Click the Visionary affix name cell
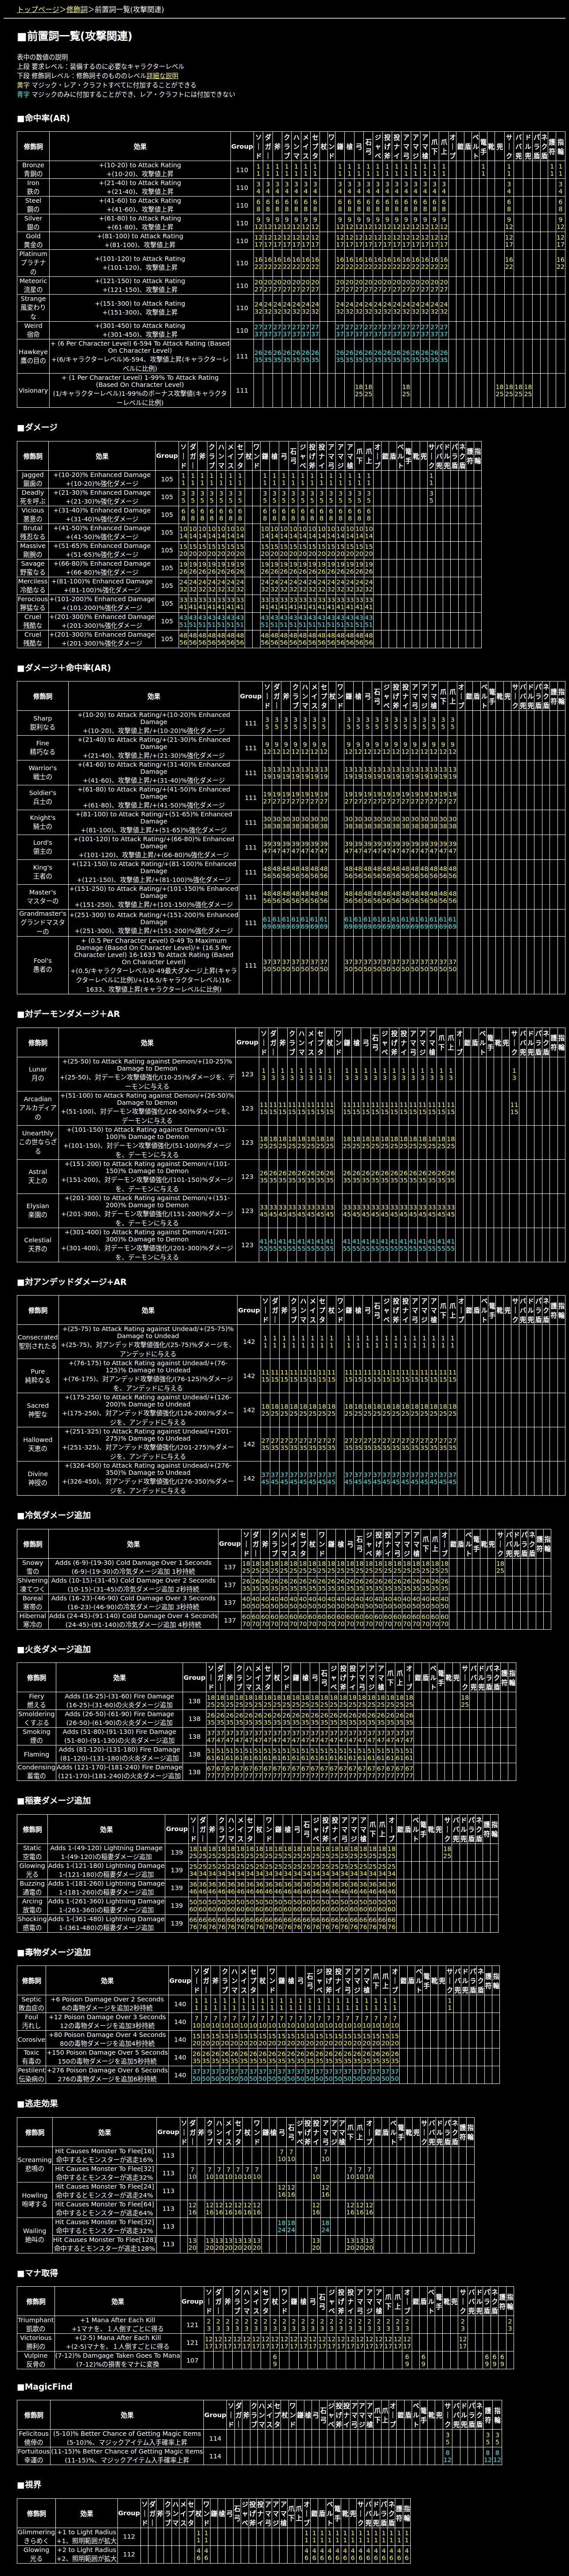 (x=33, y=391)
